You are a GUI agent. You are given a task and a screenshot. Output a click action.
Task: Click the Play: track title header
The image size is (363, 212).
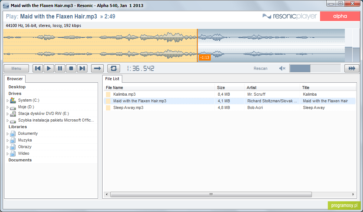tap(61, 16)
